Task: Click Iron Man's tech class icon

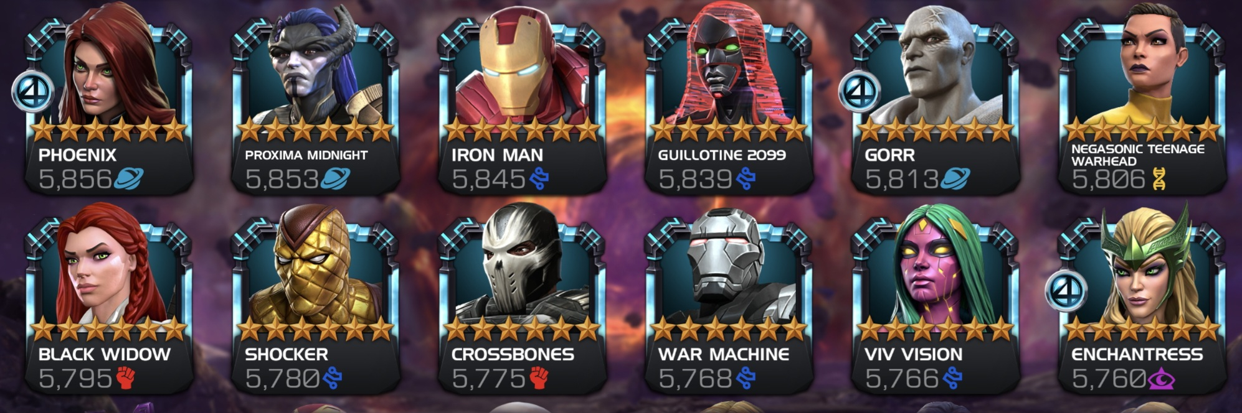Action: (539, 179)
